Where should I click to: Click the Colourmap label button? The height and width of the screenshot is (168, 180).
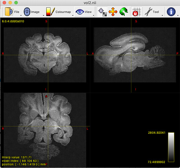(63, 12)
